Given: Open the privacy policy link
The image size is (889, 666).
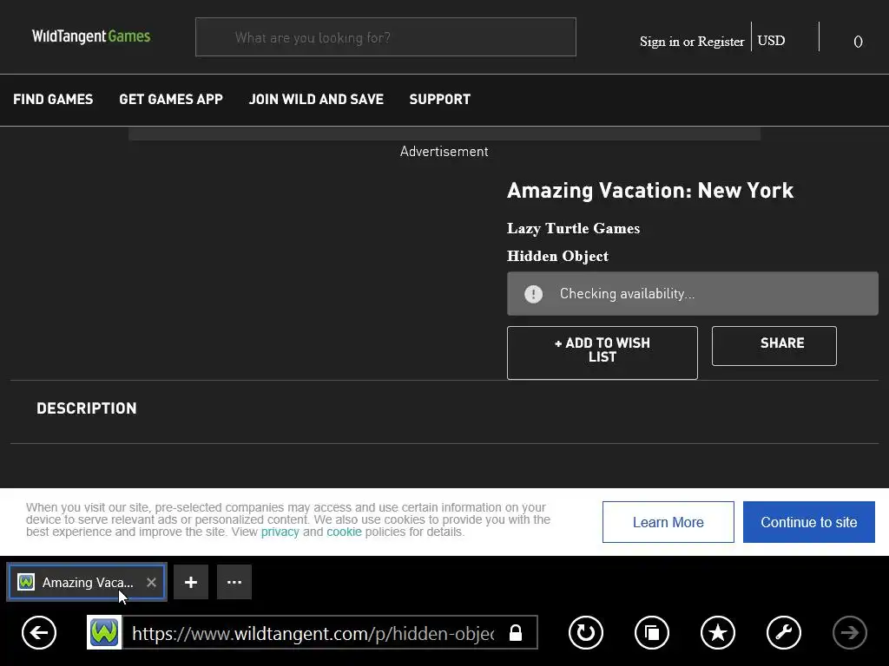Looking at the screenshot, I should coord(280,532).
